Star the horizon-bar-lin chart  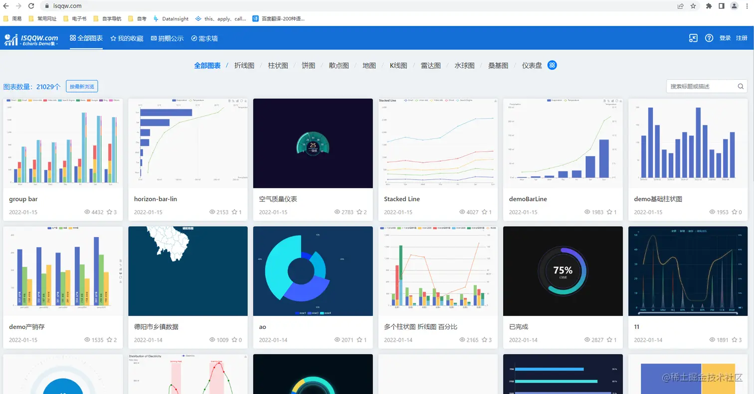coord(234,212)
